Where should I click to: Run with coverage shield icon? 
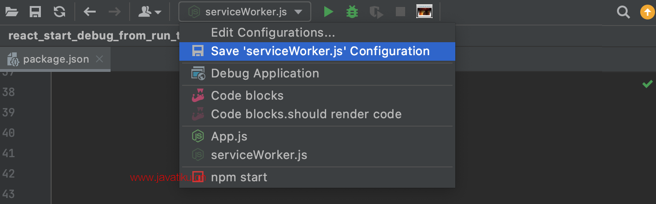point(376,12)
